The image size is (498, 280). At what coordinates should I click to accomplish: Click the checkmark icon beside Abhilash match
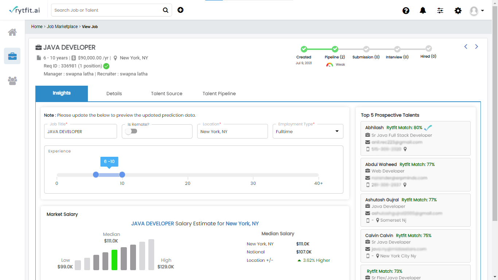click(x=428, y=128)
